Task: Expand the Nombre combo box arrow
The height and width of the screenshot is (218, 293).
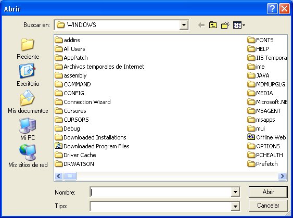Action: click(x=235, y=192)
